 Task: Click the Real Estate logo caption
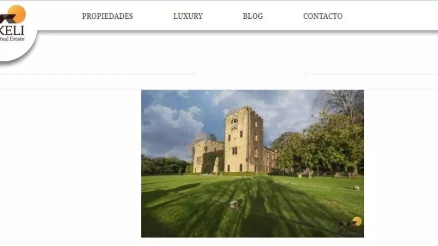(x=12, y=39)
